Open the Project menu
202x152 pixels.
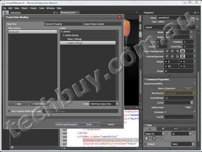coord(33,8)
